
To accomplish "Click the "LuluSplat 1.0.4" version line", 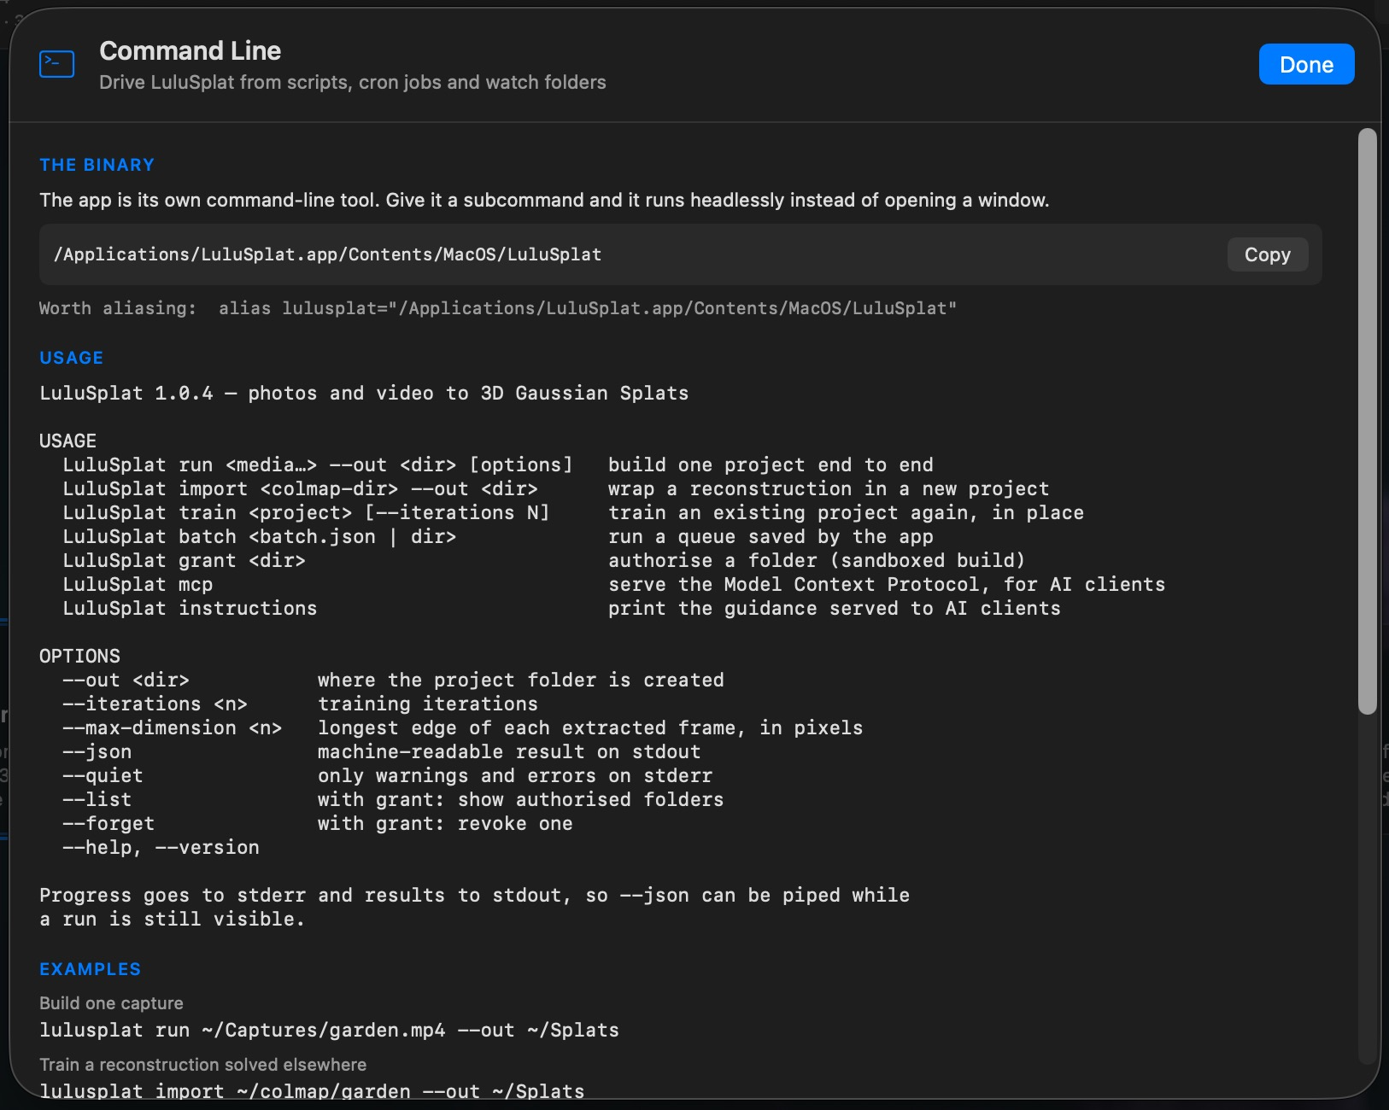I will 364,393.
